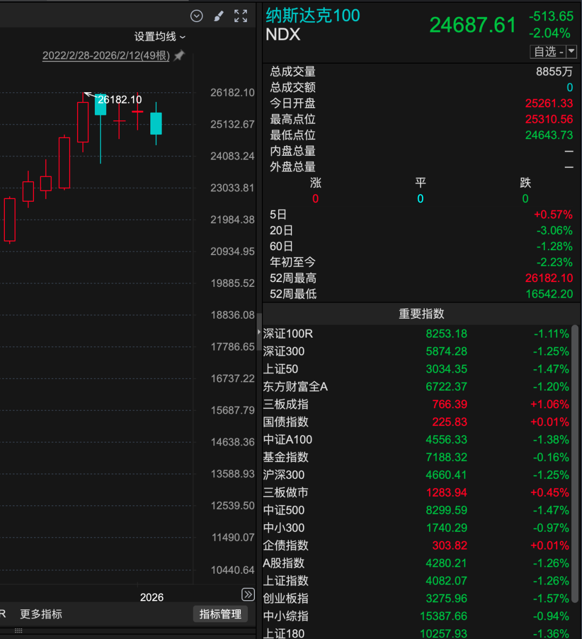Select 上证50 index row
The image size is (582, 639).
(x=416, y=369)
